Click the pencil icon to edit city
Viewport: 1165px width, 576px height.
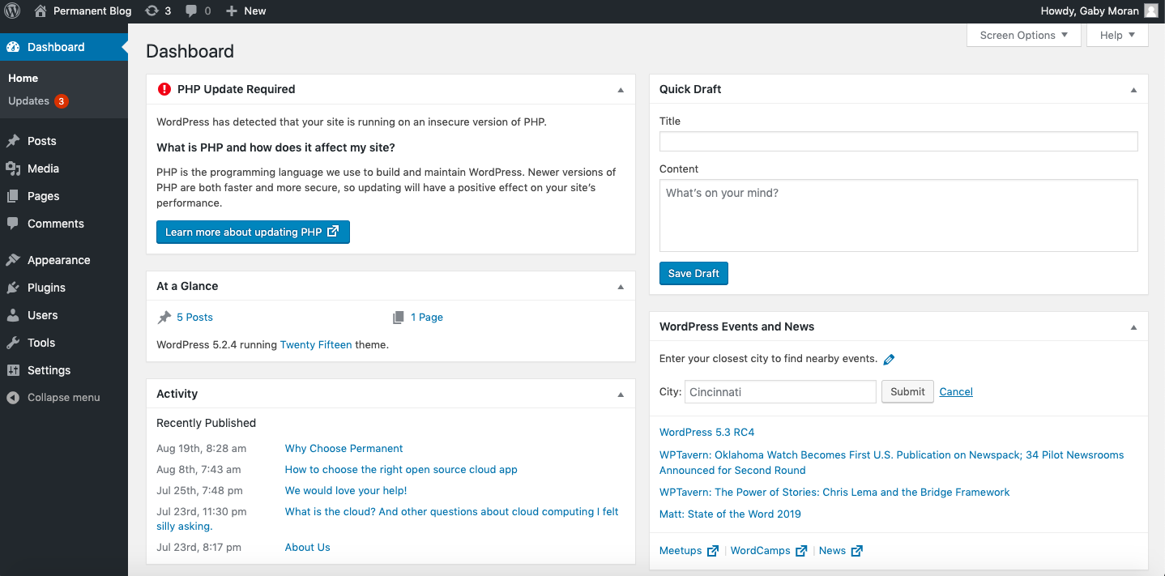click(889, 360)
